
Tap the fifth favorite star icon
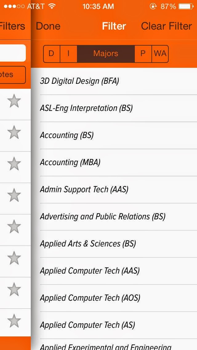14,226
